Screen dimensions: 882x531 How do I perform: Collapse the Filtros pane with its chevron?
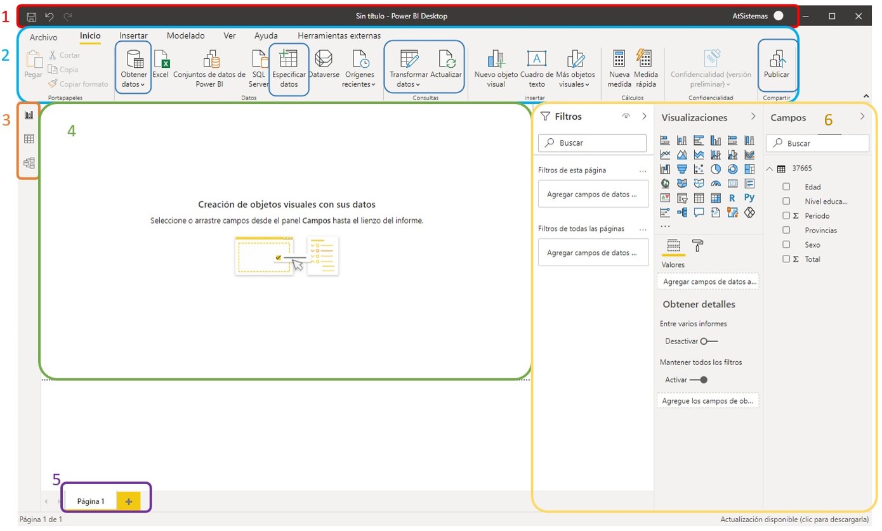tap(644, 117)
